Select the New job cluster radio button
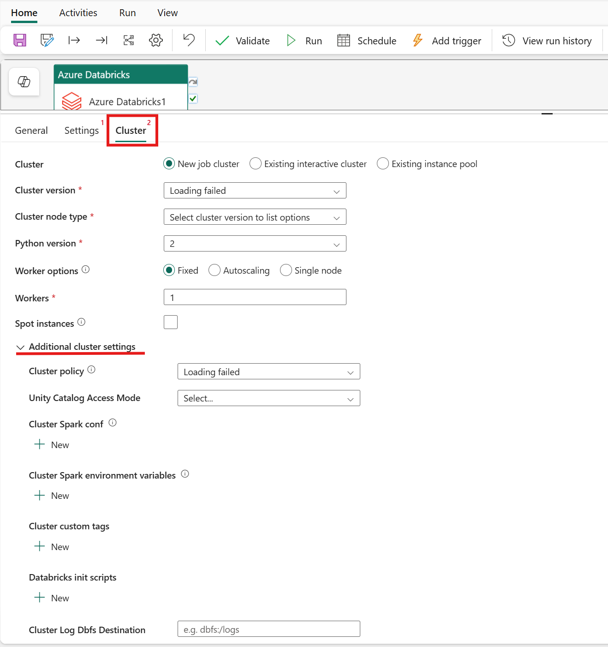Screen dimensions: 608x647 [x=169, y=163]
